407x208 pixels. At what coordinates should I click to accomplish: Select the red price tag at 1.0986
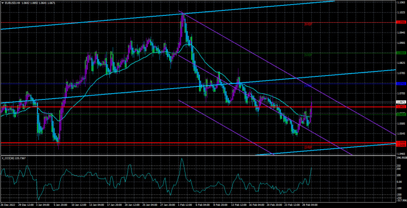400,21
